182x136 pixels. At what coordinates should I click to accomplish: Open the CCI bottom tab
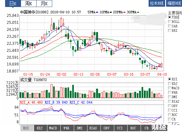(x=121, y=128)
